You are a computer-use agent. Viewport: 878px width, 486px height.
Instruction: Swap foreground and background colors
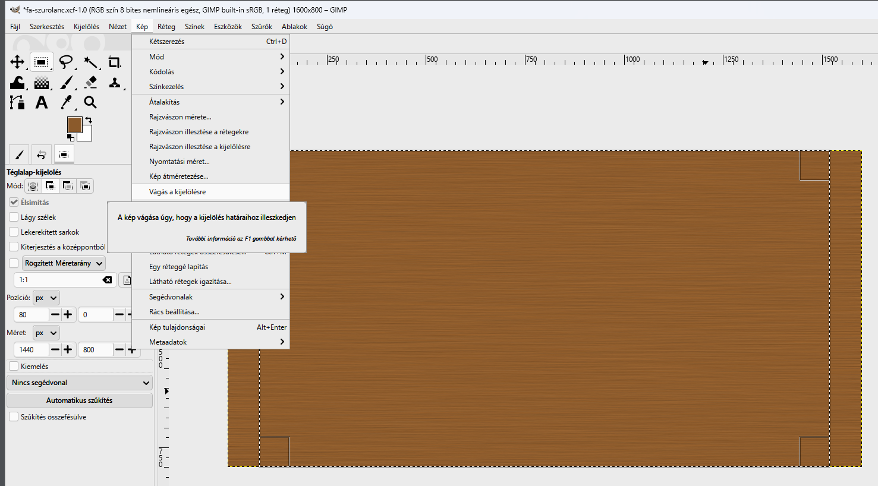pos(89,120)
